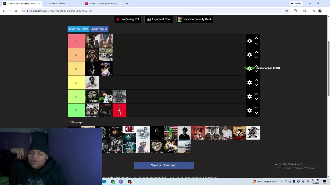The width and height of the screenshot is (330, 185).
Task: Click the volume icon in system tray
Action: 302,182
